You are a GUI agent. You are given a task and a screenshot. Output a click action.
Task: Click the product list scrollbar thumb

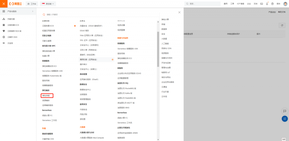click(158, 49)
